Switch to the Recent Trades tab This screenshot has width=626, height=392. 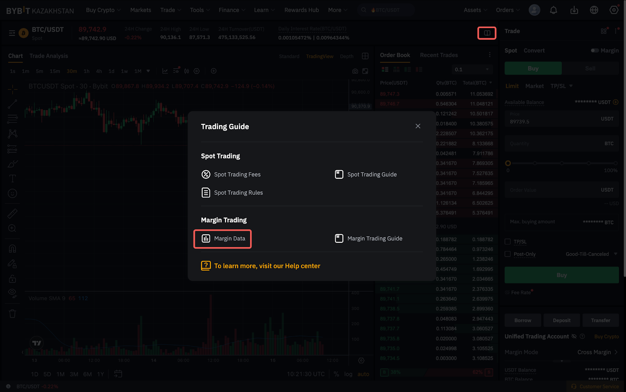point(439,55)
